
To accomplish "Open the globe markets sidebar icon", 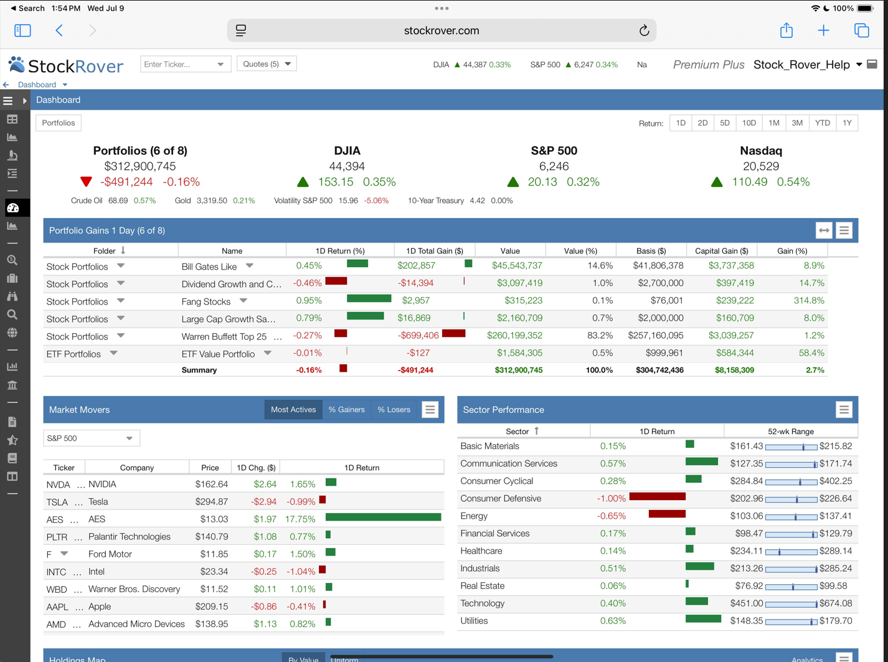I will click(12, 333).
